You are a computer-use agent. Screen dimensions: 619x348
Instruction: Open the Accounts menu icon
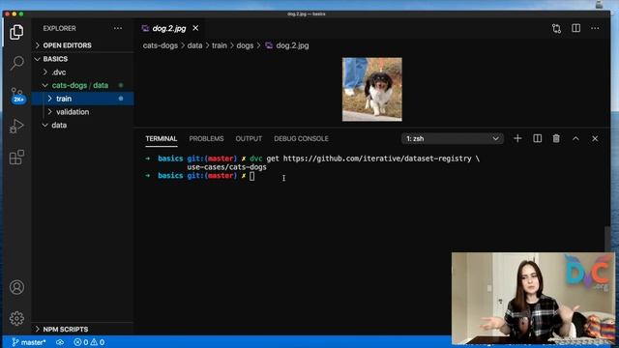click(16, 287)
